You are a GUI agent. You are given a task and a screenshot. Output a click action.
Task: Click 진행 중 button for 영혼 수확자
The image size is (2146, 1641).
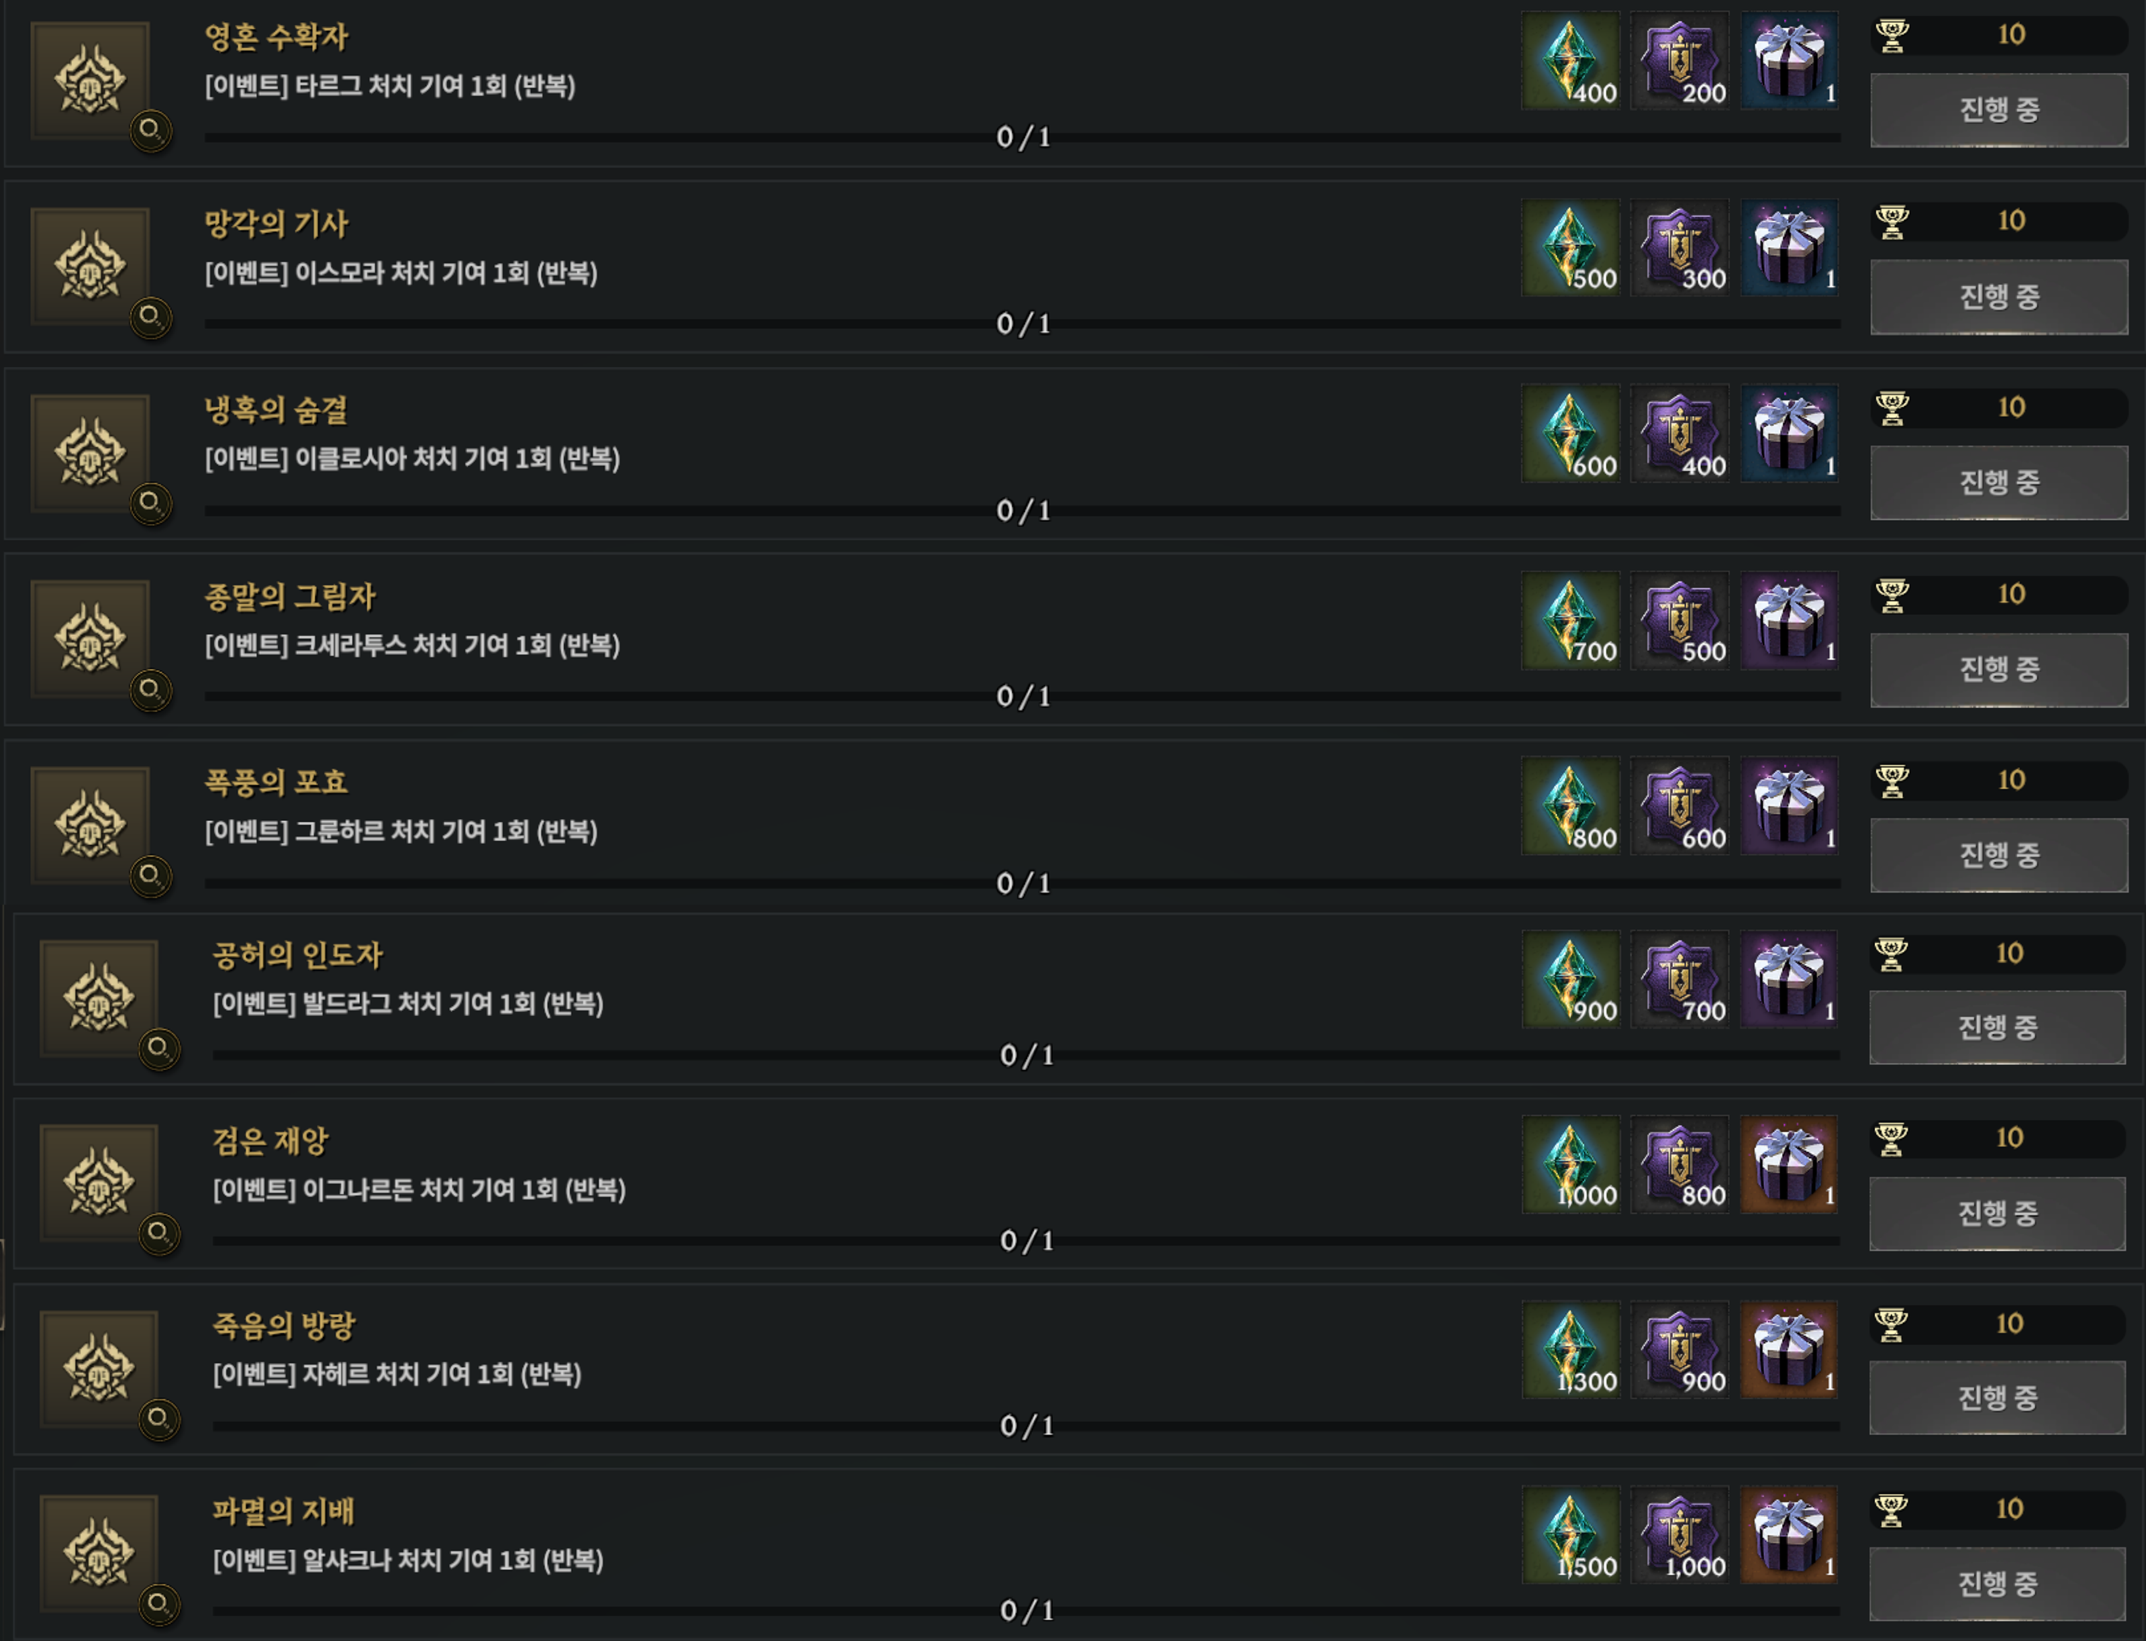pyautogui.click(x=1998, y=111)
